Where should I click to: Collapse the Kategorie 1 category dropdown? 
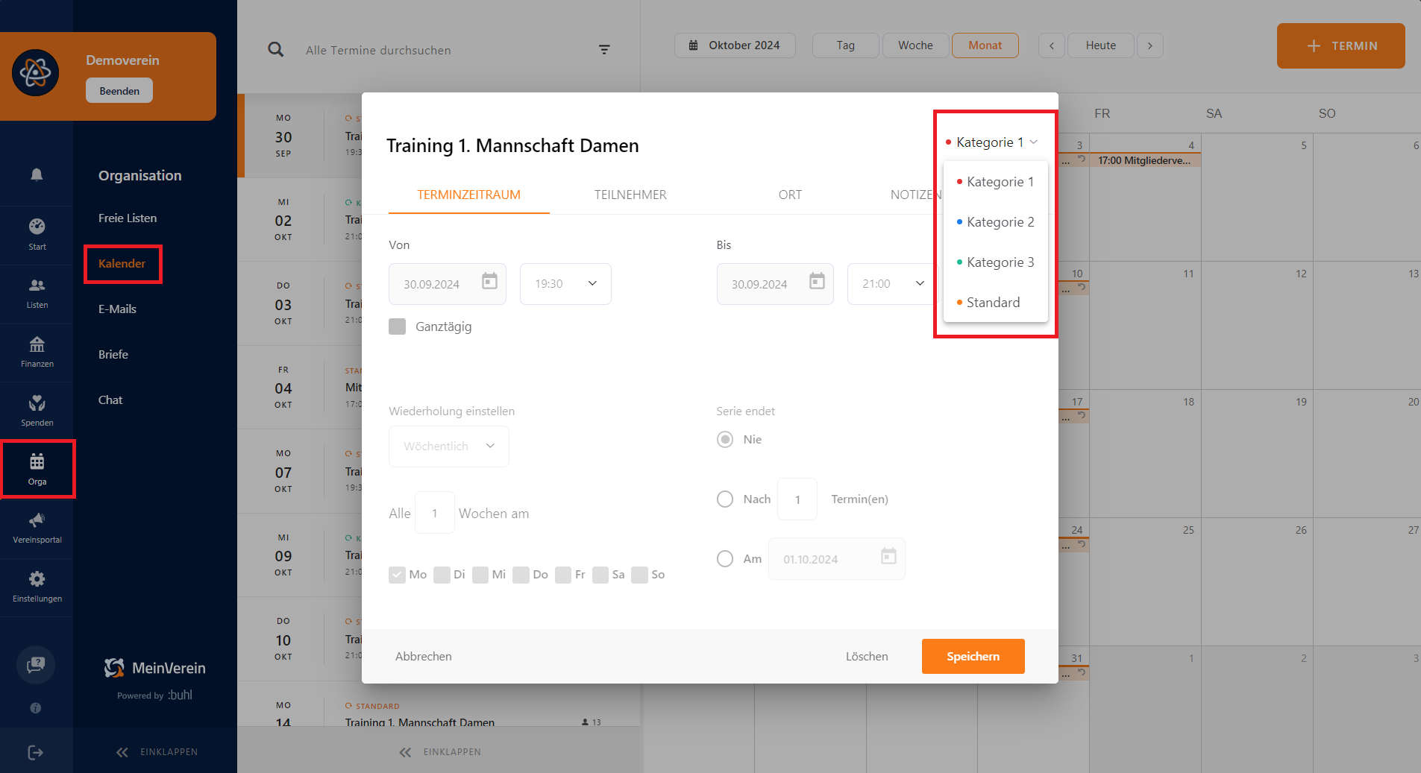(992, 142)
